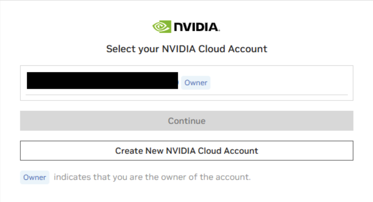Select the redacted account entry
This screenshot has height=202, width=373.
click(x=102, y=81)
